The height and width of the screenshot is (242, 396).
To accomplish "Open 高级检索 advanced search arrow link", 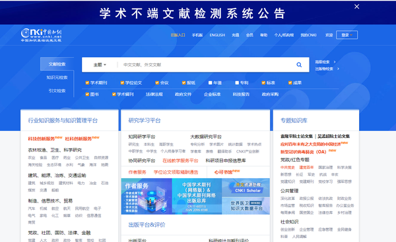I will pyautogui.click(x=325, y=62).
